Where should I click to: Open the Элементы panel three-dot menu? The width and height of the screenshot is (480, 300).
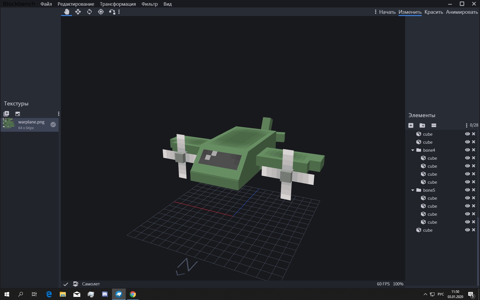point(467,125)
